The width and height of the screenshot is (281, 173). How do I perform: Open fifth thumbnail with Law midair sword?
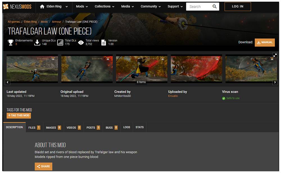click(x=251, y=69)
